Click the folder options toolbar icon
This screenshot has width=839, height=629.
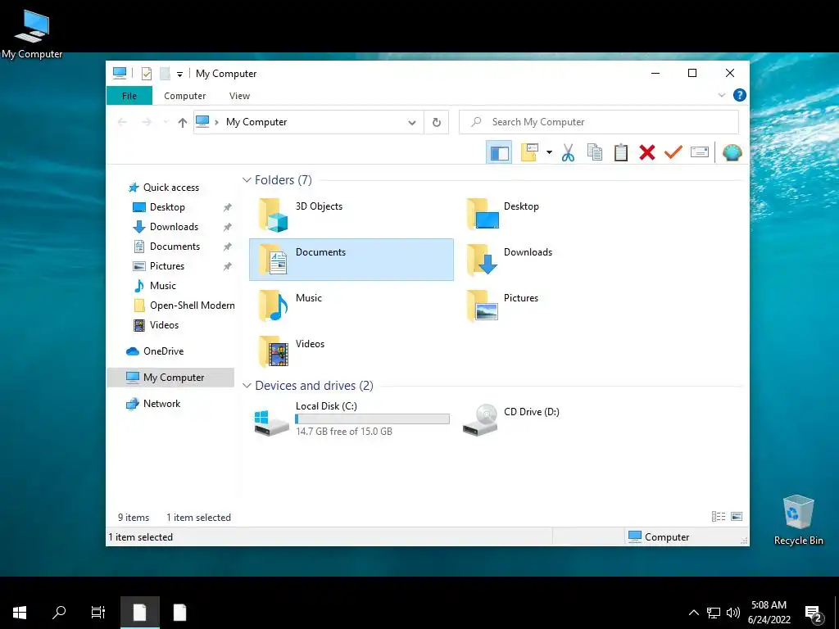[529, 152]
